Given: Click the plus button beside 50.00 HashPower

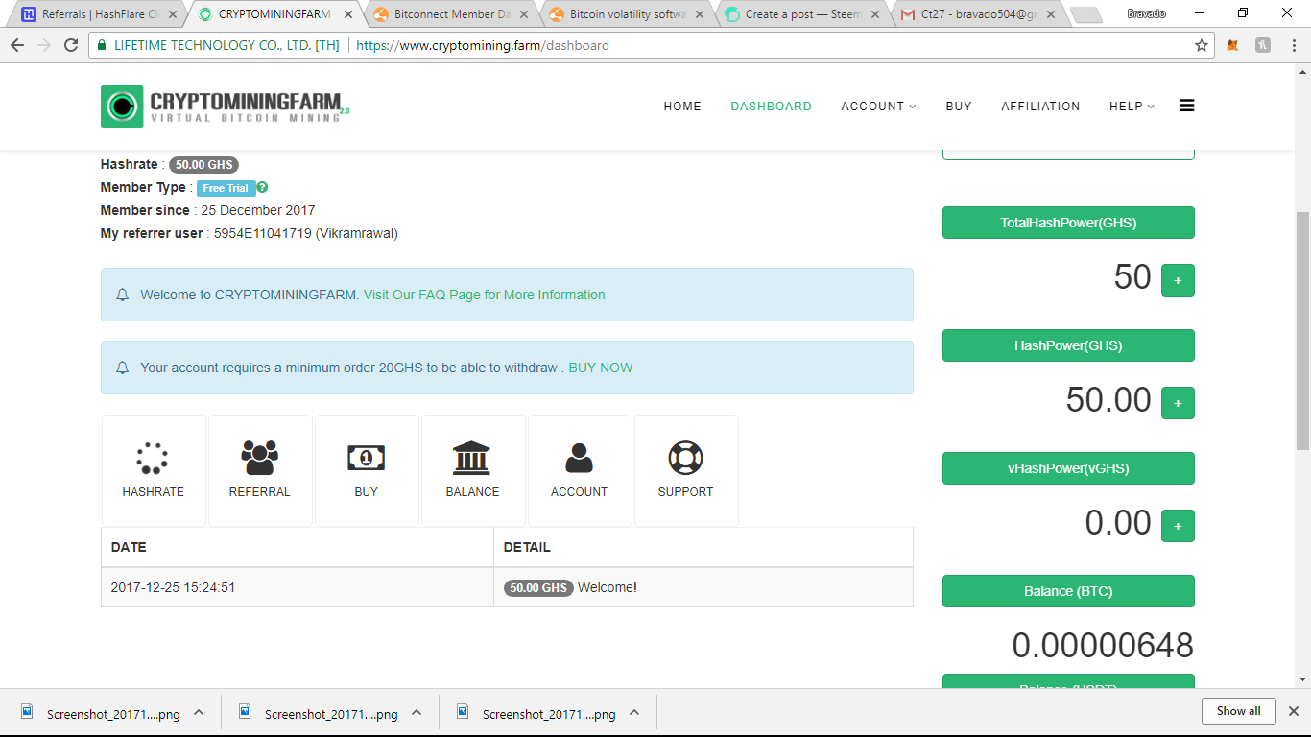Looking at the screenshot, I should [1178, 403].
